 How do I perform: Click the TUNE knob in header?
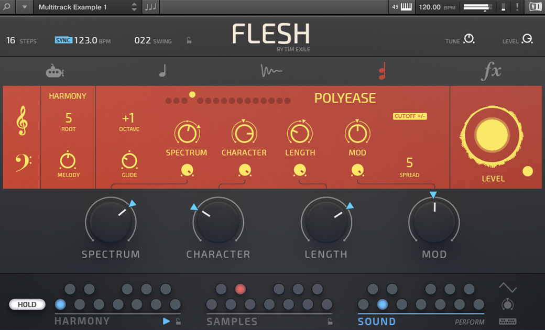tap(469, 39)
